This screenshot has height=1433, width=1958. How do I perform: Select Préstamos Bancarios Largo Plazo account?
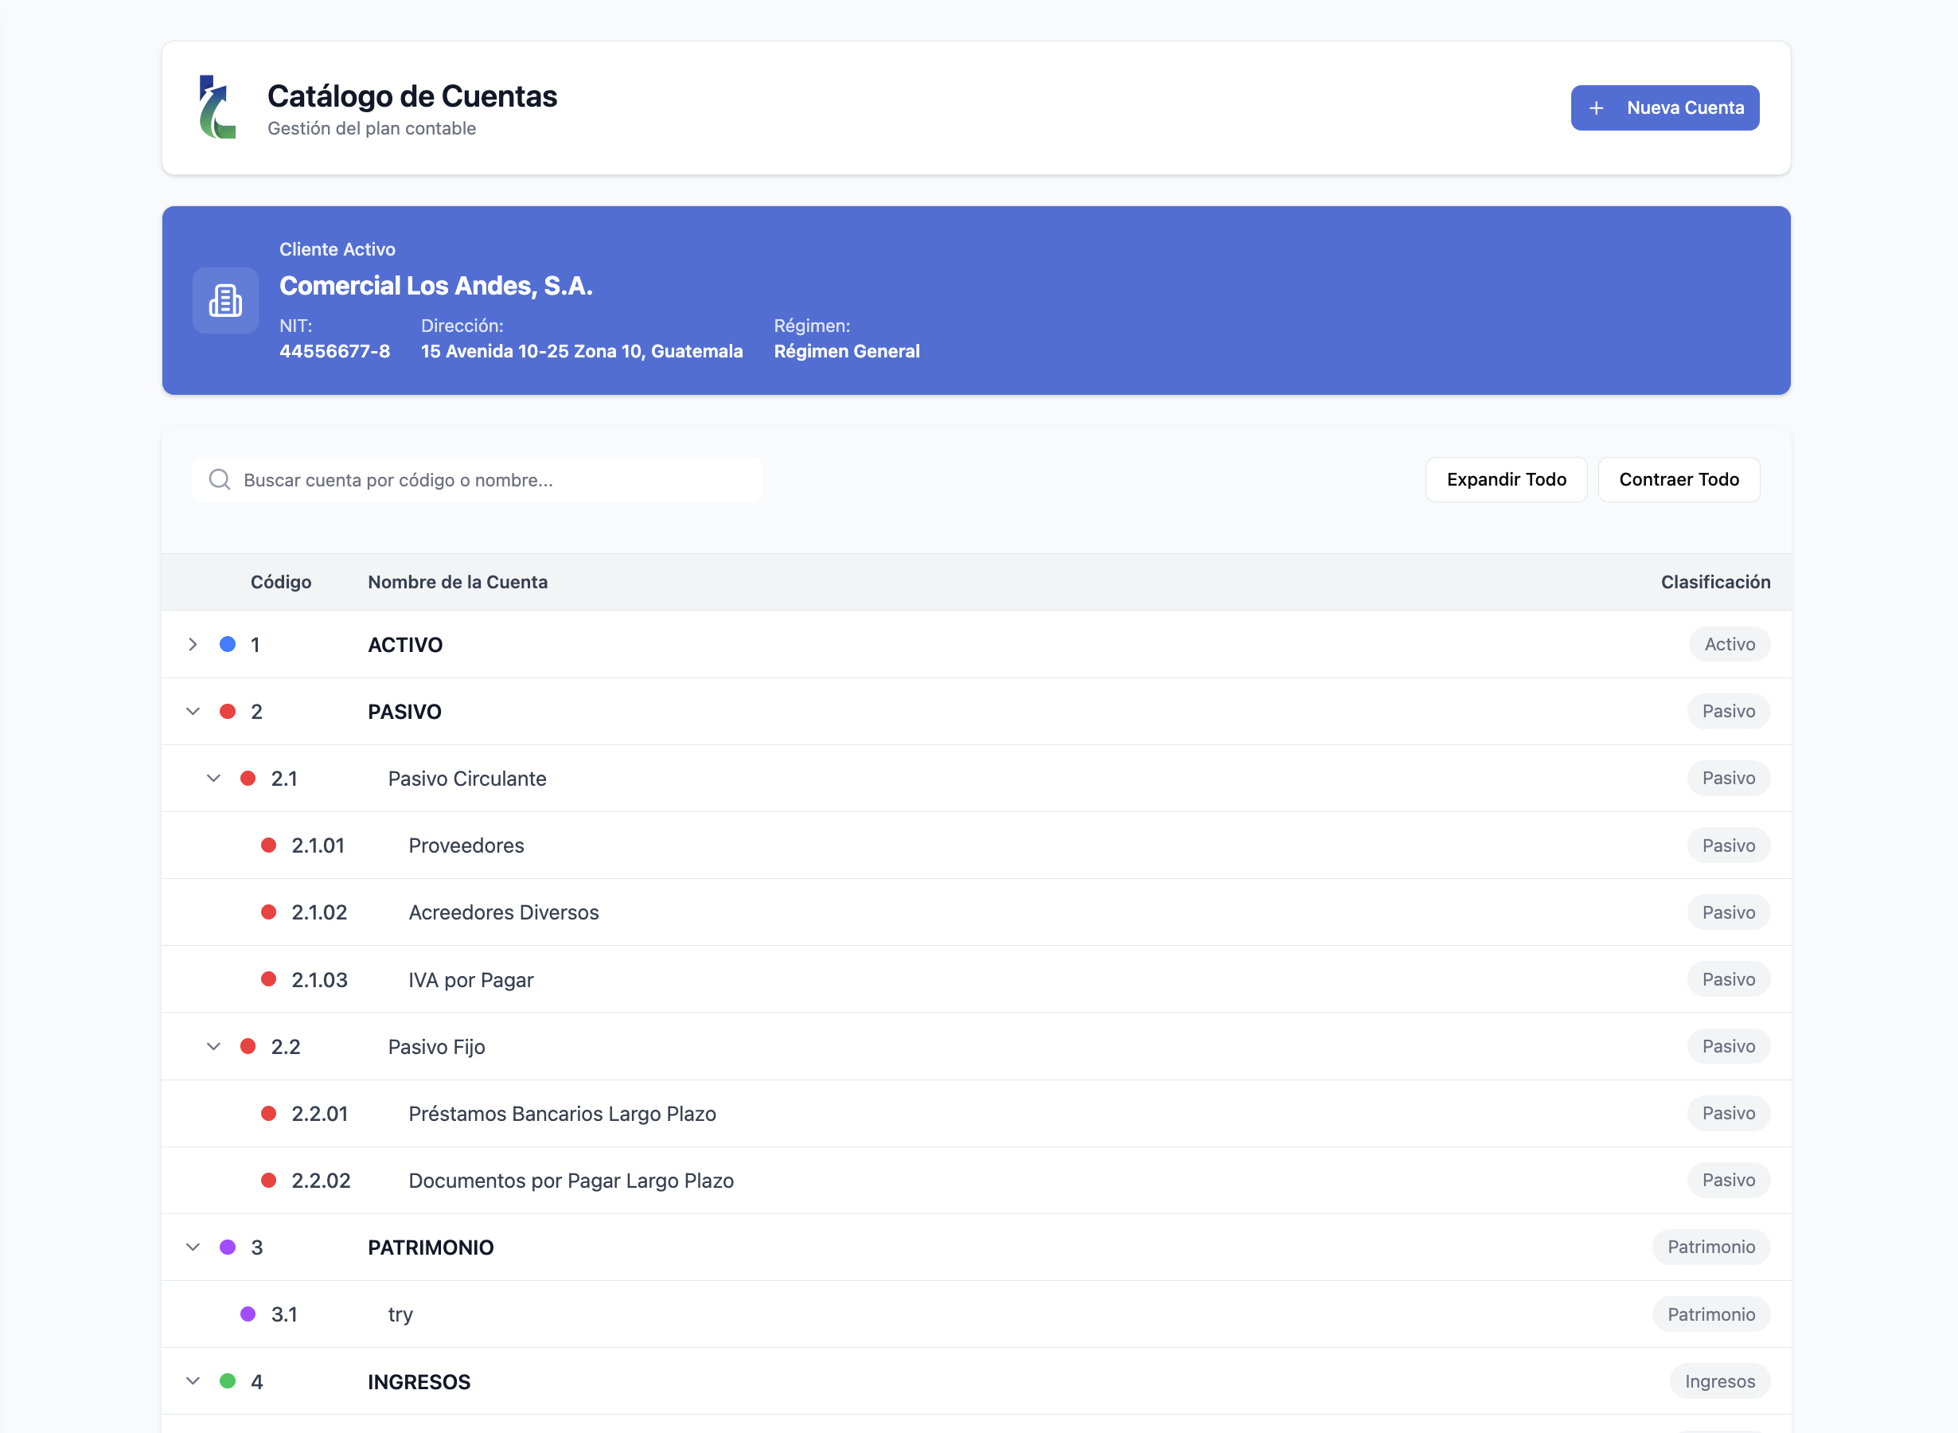click(977, 1114)
